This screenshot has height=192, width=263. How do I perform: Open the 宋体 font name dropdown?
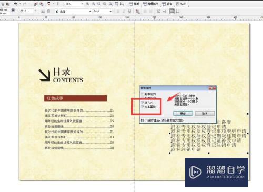90,12
